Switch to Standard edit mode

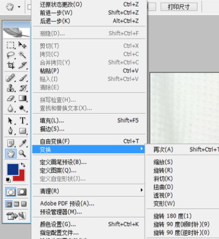(x=11, y=192)
